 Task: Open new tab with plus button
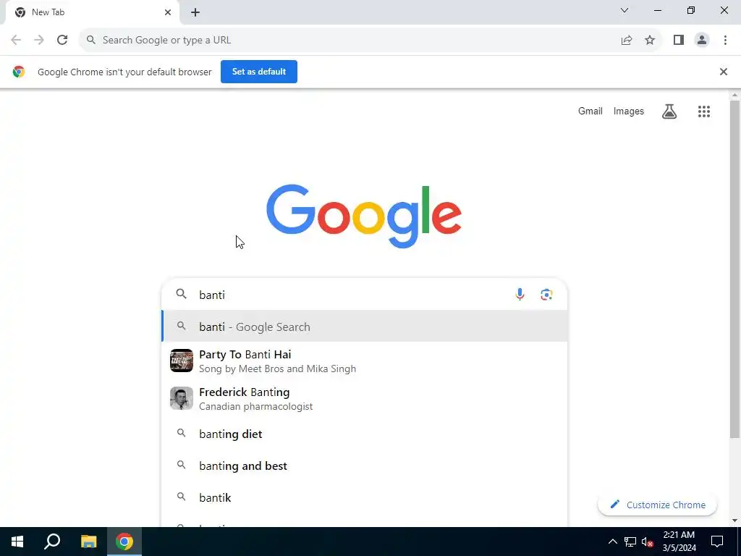(x=195, y=12)
